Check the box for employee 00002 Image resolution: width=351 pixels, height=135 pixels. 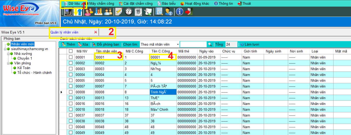pos(71,63)
